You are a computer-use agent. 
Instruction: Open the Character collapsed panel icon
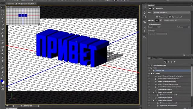pyautogui.click(x=144, y=28)
